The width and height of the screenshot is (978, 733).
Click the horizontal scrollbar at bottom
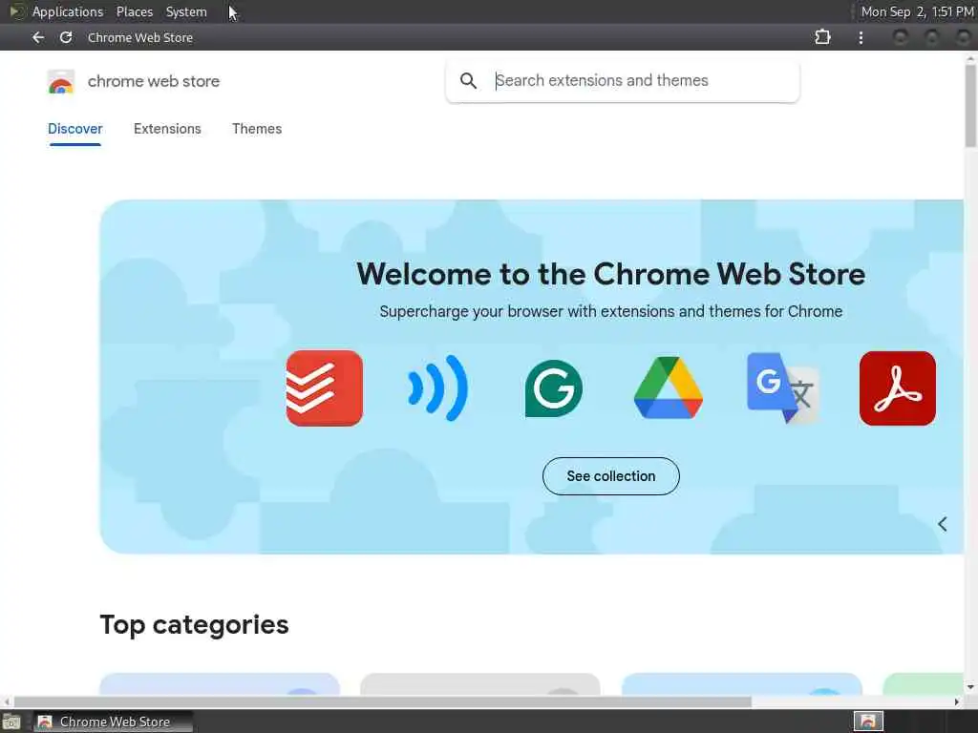pos(382,702)
